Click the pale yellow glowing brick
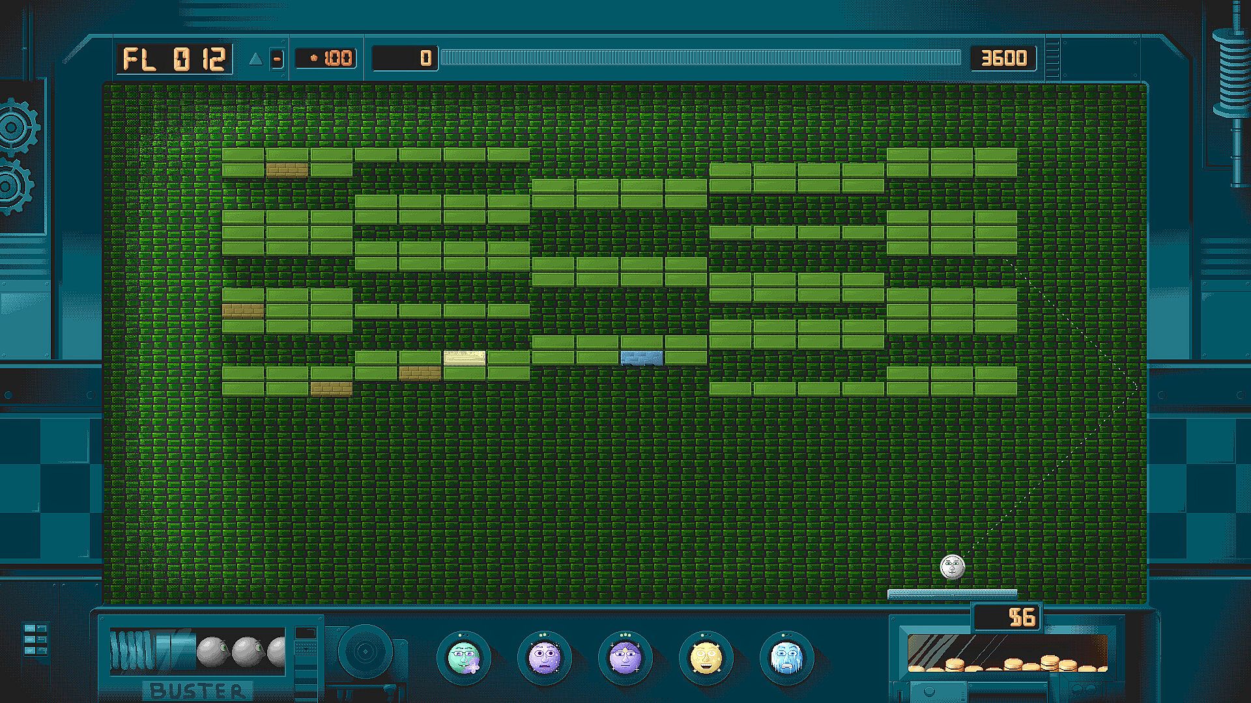Image resolution: width=1251 pixels, height=703 pixels. (464, 357)
